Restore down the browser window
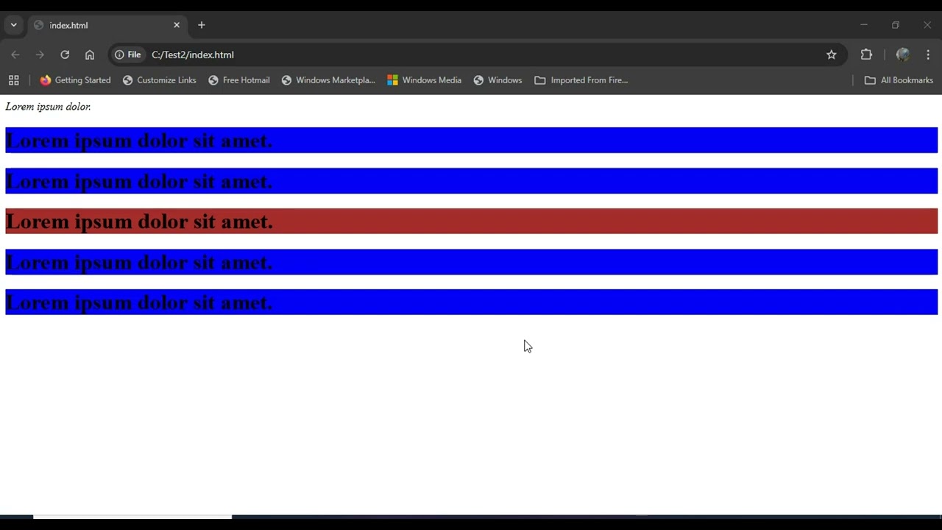 [896, 25]
